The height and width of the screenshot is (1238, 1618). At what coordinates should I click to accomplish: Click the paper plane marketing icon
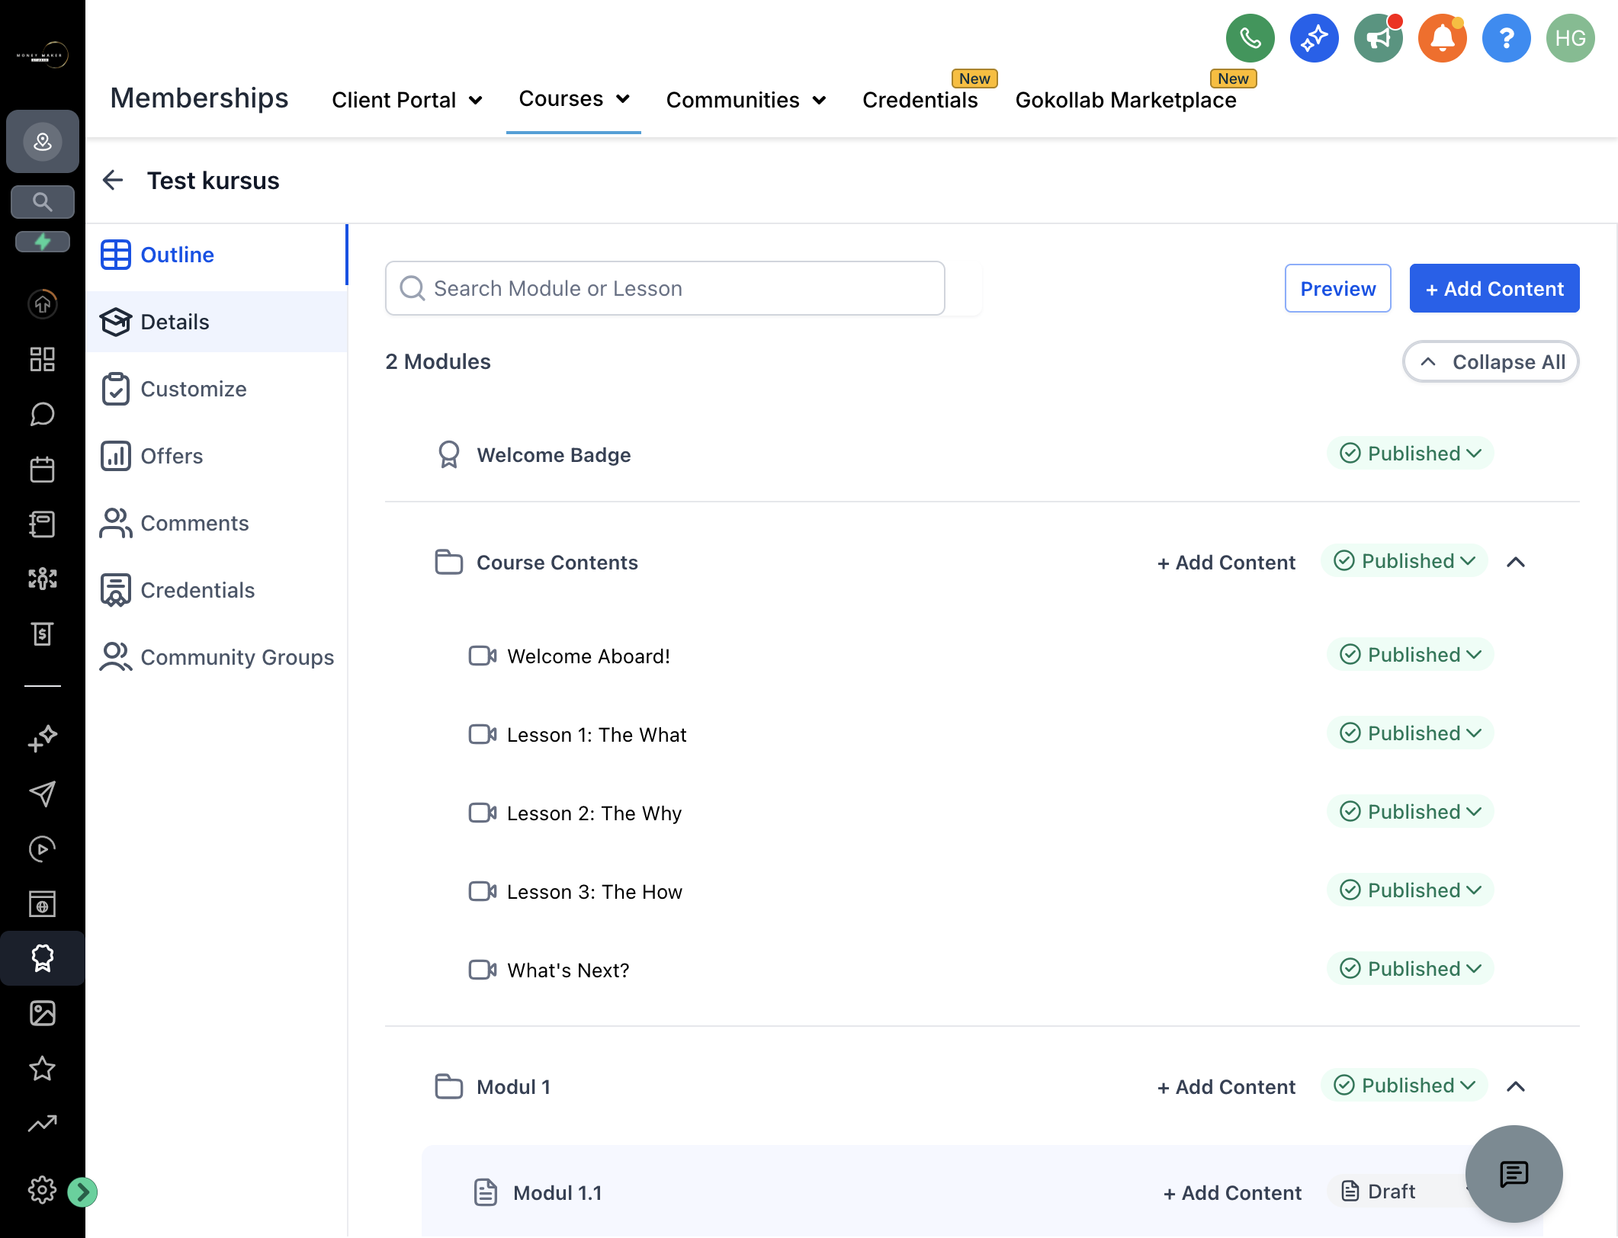tap(43, 794)
